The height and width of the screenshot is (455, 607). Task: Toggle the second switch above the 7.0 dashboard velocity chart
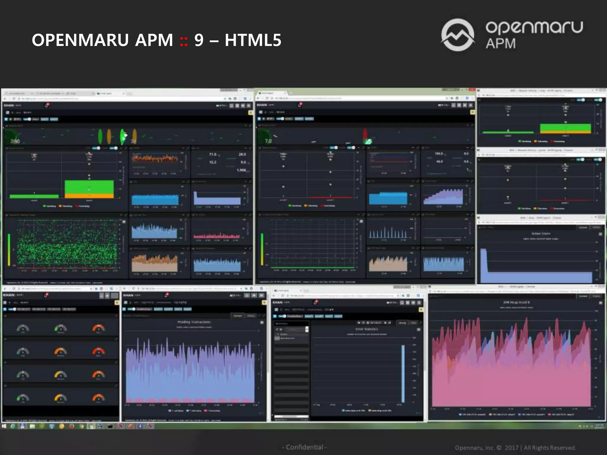click(351, 148)
